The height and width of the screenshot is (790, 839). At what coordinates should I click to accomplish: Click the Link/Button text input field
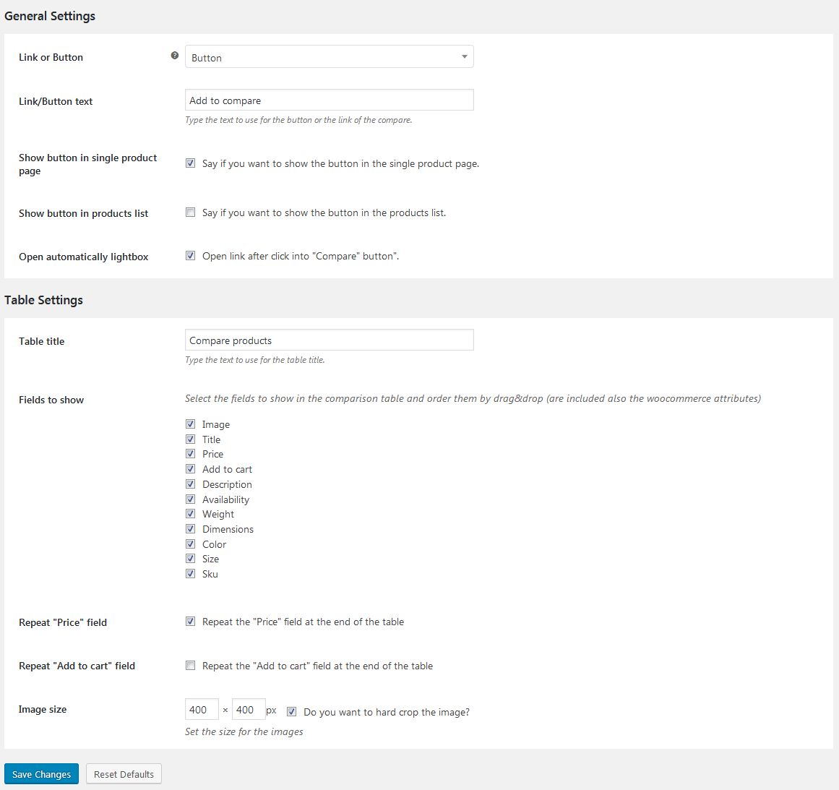pos(329,100)
